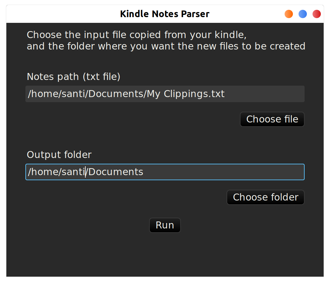Click the Kindle Notes Parser title
This screenshot has width=330, height=283.
[165, 14]
